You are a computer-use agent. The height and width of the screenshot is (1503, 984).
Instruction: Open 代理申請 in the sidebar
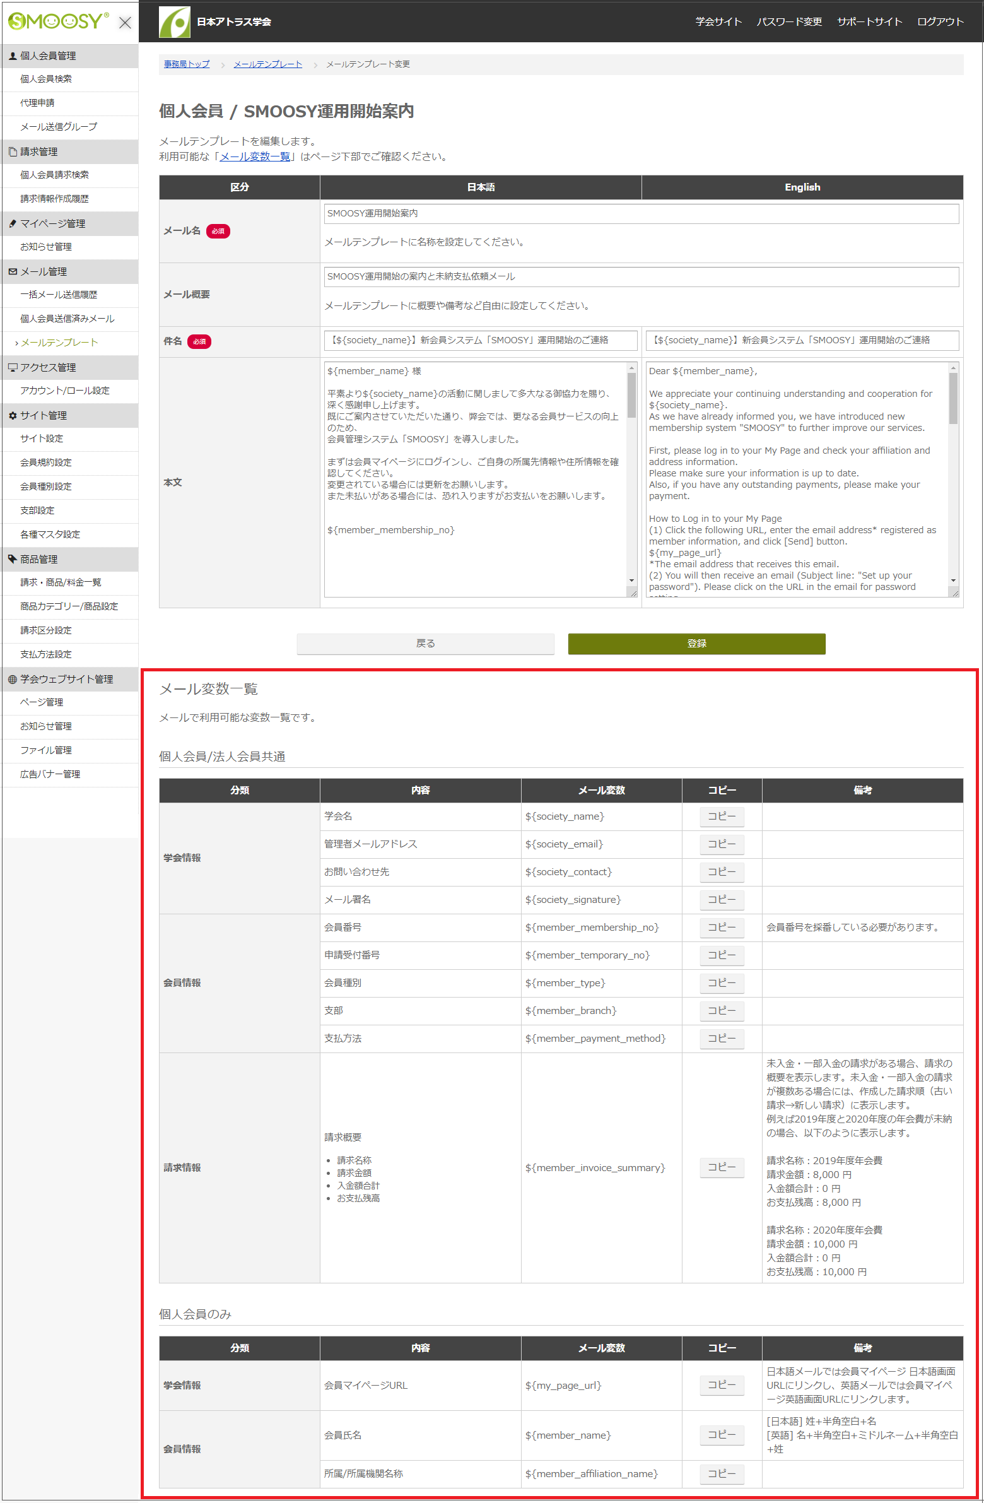click(x=37, y=103)
